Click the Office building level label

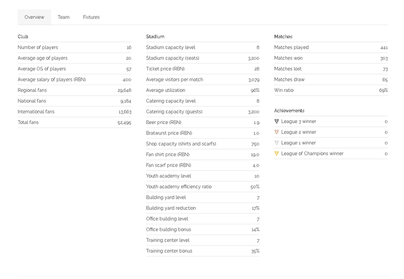pyautogui.click(x=167, y=219)
